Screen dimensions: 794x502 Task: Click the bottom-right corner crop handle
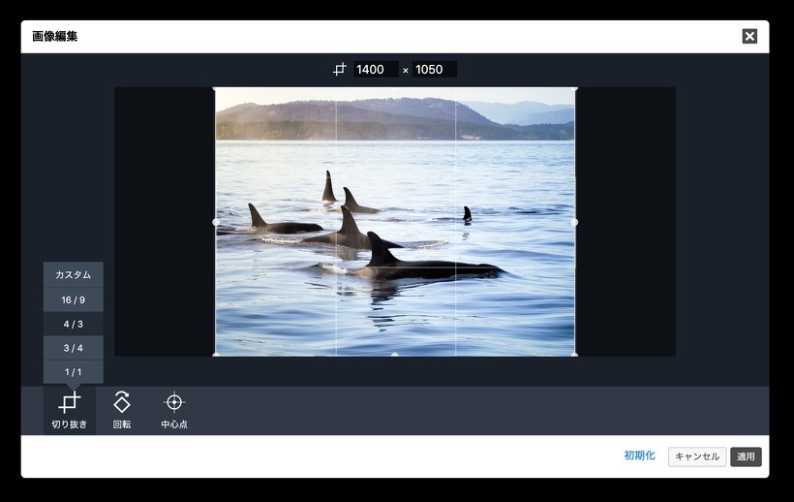tap(574, 355)
